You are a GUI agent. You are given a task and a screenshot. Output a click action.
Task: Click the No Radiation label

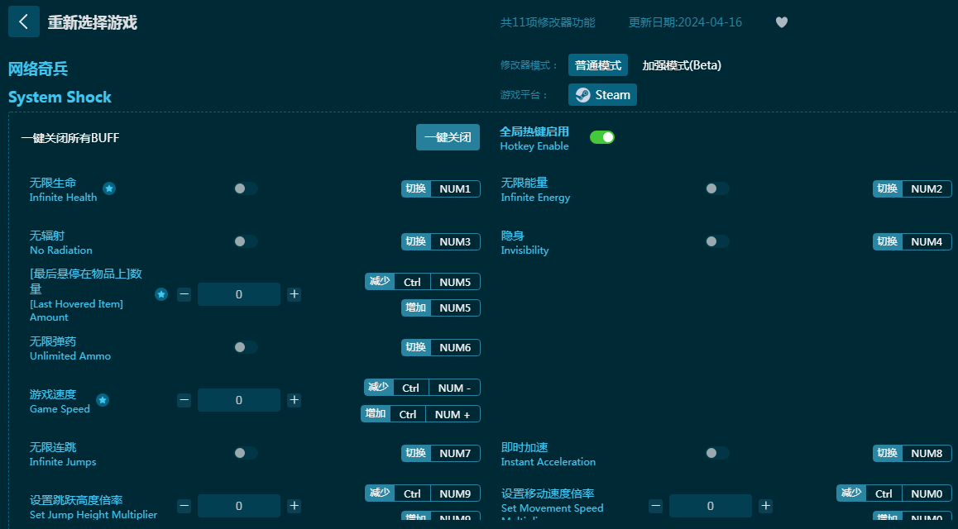click(x=61, y=250)
